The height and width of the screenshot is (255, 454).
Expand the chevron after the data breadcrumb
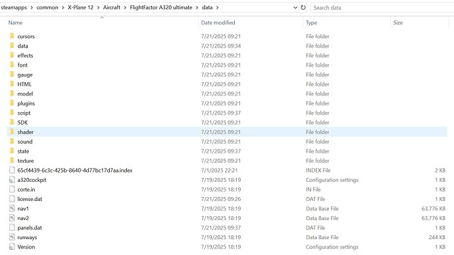217,7
